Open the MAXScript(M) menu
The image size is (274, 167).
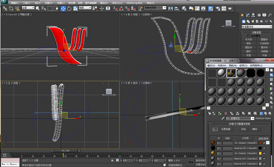coord(134,2)
